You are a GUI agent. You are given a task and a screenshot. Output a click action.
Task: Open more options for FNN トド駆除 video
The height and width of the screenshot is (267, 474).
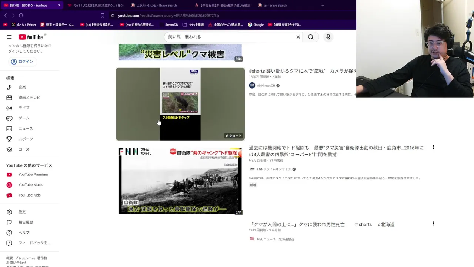point(433,148)
